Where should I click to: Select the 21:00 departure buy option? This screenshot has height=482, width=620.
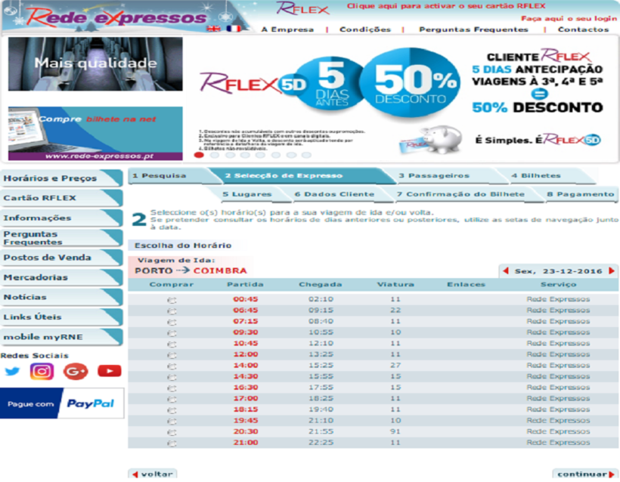[172, 443]
